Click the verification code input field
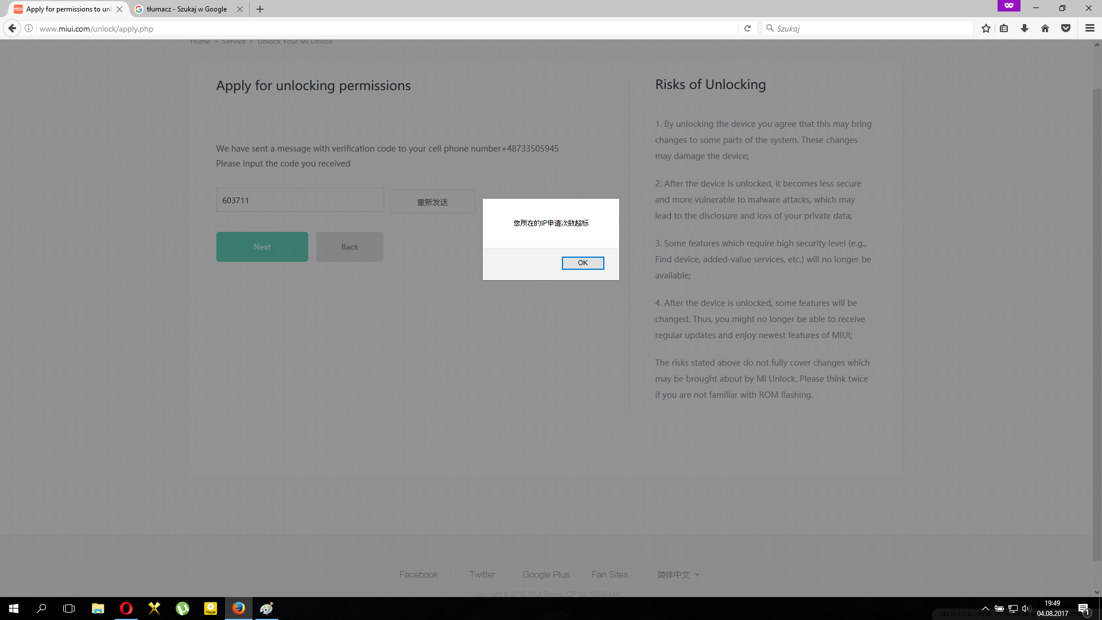The height and width of the screenshot is (620, 1102). coord(300,200)
